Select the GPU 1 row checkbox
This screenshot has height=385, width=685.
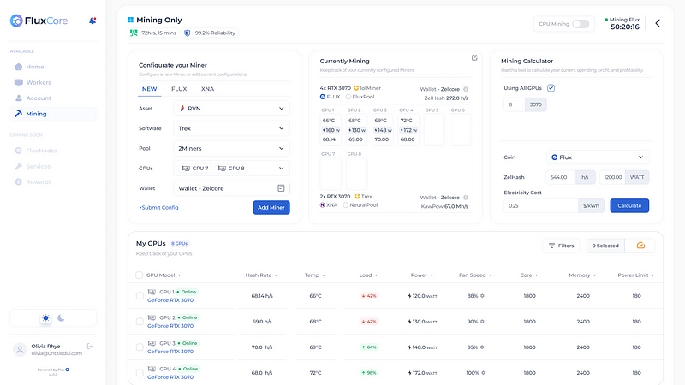pyautogui.click(x=140, y=296)
